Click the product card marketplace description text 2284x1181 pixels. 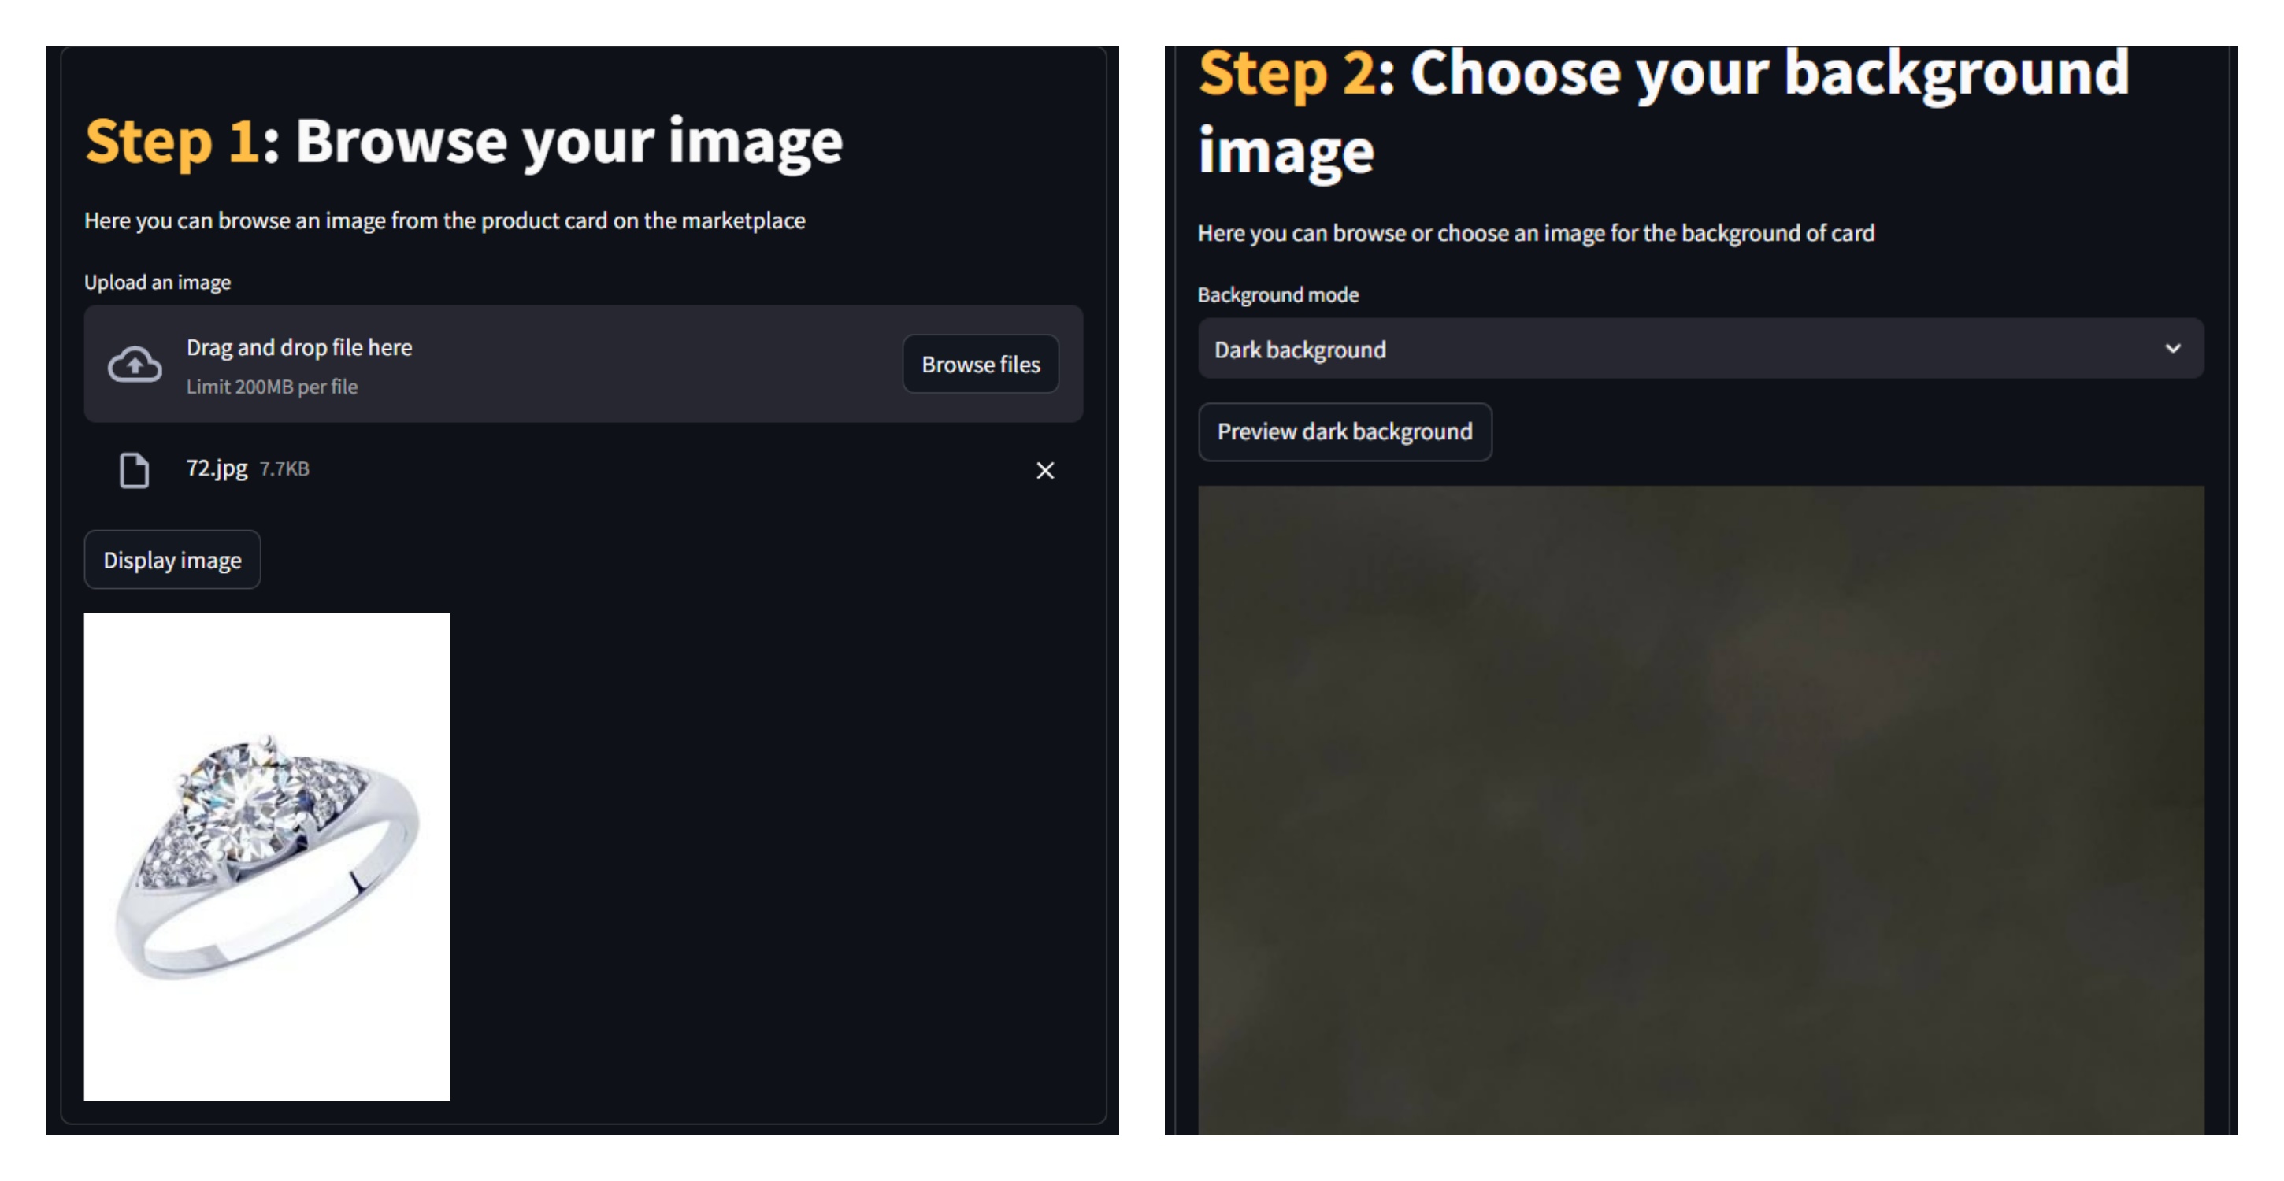(x=445, y=220)
